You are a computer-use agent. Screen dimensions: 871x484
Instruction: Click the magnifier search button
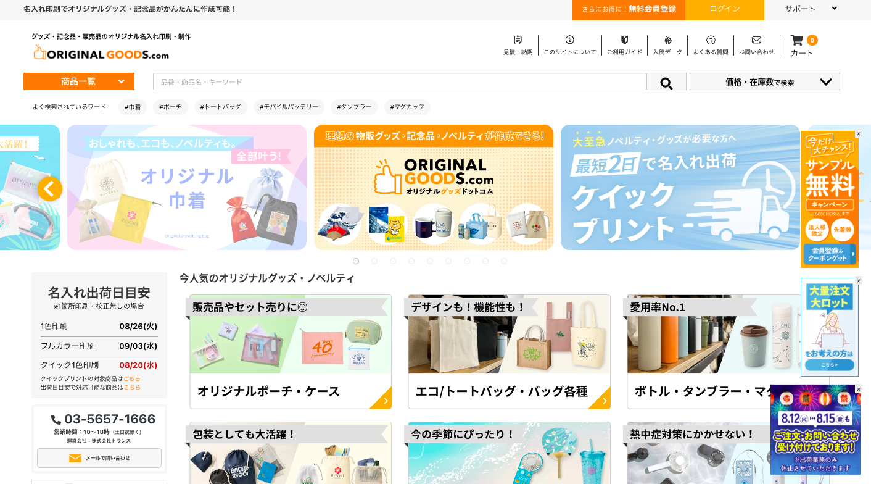(x=666, y=82)
